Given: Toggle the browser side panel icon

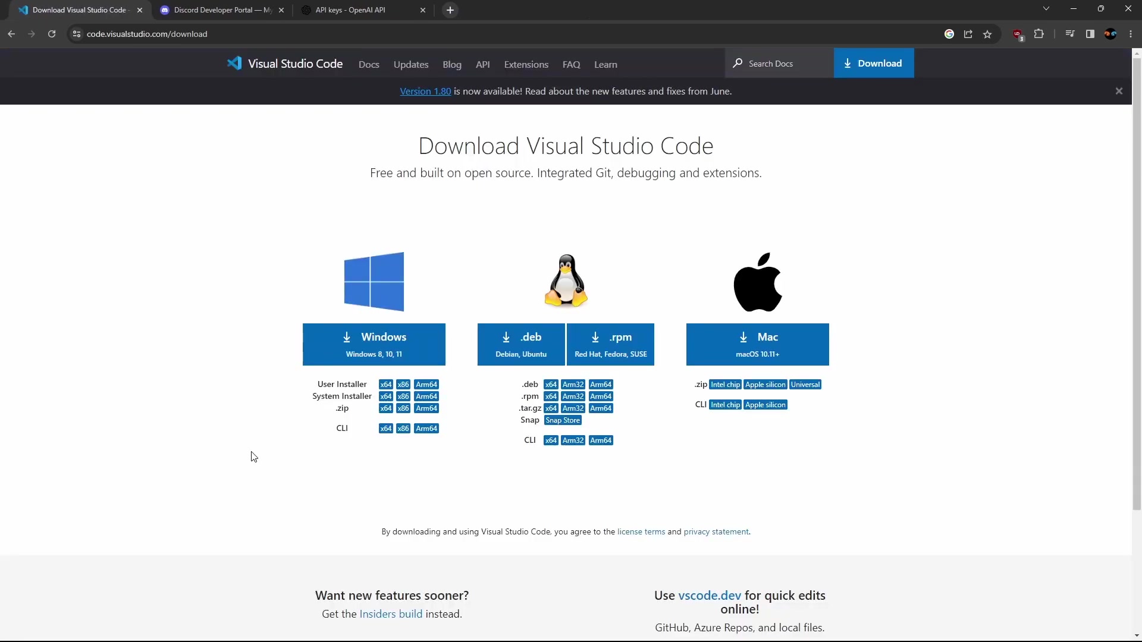Looking at the screenshot, I should tap(1090, 34).
